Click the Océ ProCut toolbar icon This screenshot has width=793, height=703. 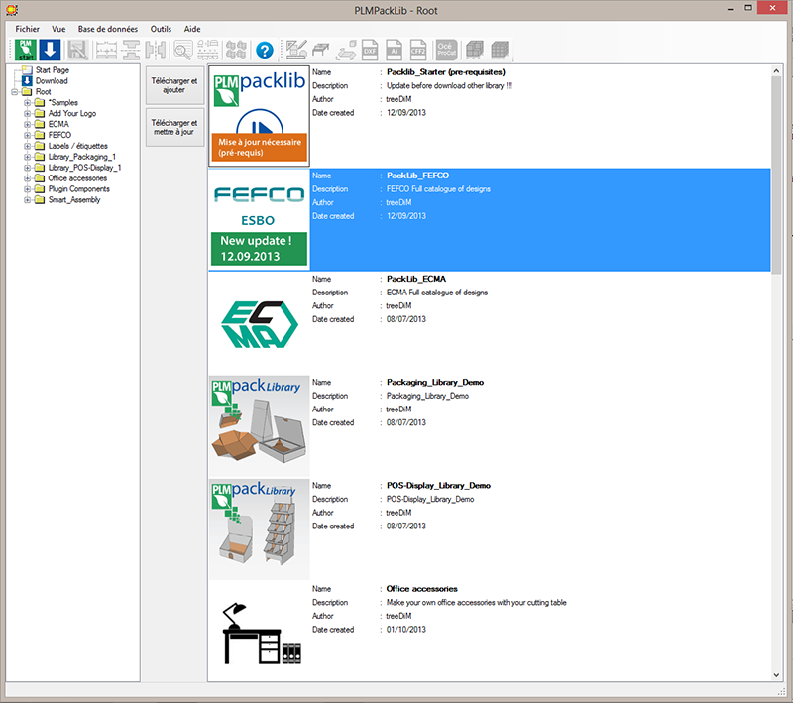pos(447,50)
